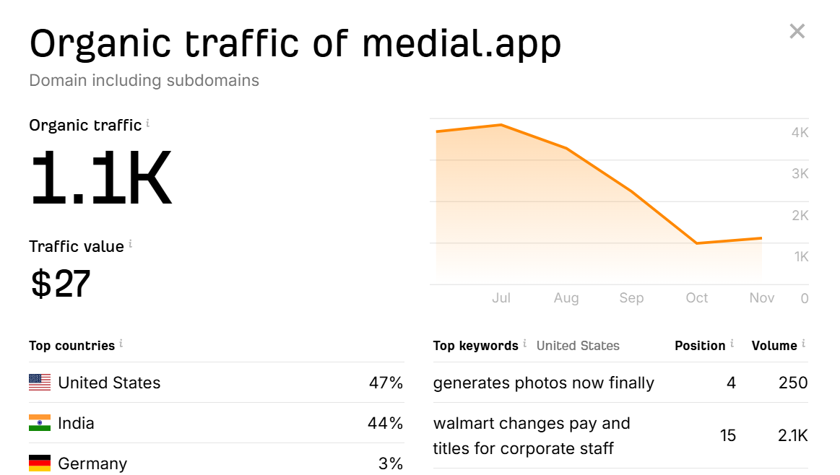The height and width of the screenshot is (475, 840).
Task: Click the 1.1K organic traffic figure
Action: (x=100, y=178)
